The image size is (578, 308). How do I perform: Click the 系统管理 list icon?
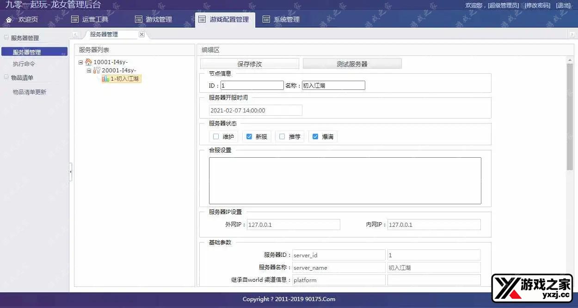point(266,19)
